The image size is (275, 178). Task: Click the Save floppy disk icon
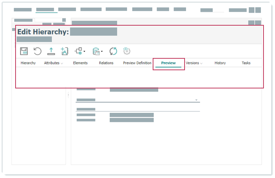24,51
